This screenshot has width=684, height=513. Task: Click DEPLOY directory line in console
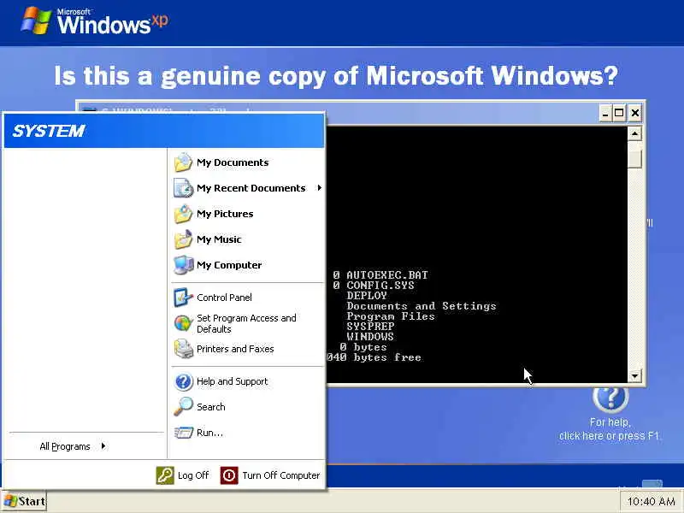(367, 295)
